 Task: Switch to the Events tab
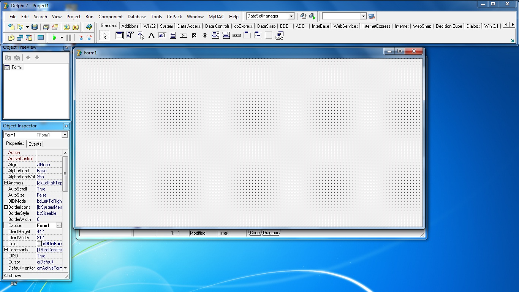point(35,144)
